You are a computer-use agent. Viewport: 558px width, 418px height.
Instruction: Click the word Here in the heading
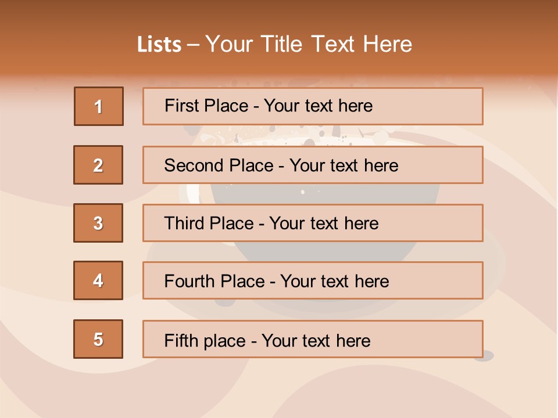[x=387, y=45]
